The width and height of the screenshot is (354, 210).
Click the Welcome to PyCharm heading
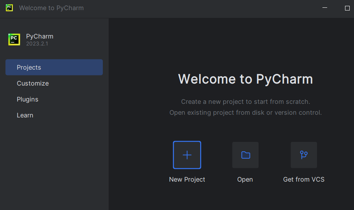(245, 79)
